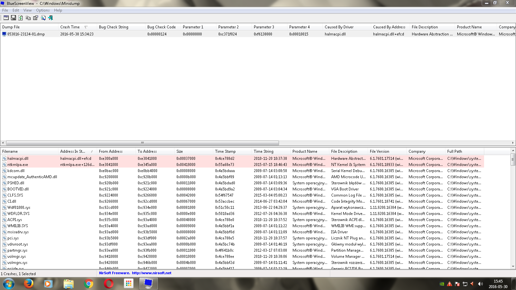Open the NVIDIA tray icon
The height and width of the screenshot is (290, 516).
point(442,284)
